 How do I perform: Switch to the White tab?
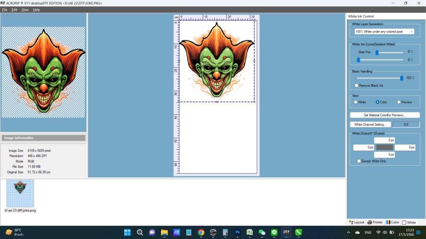coord(409,222)
